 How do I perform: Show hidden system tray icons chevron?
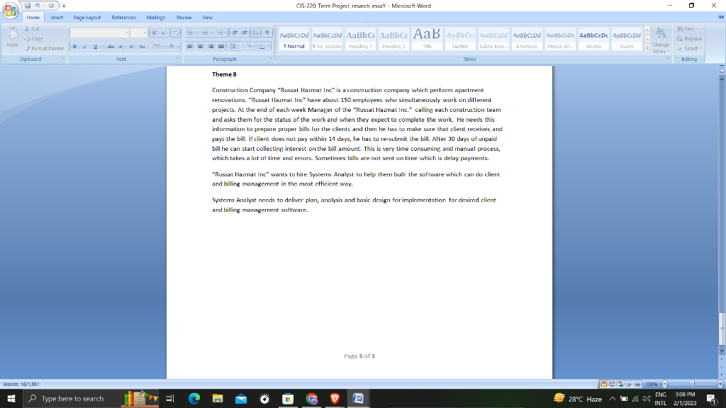click(613, 399)
